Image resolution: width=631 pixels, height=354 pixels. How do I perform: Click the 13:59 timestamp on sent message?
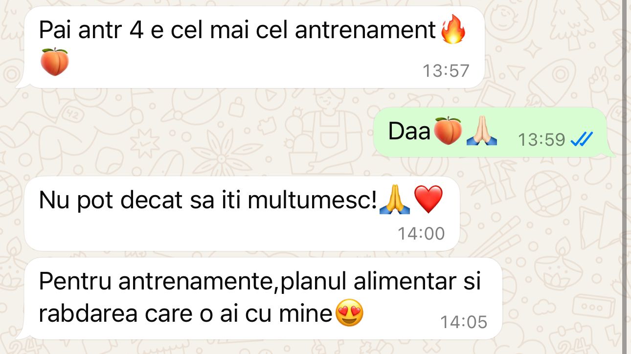541,140
